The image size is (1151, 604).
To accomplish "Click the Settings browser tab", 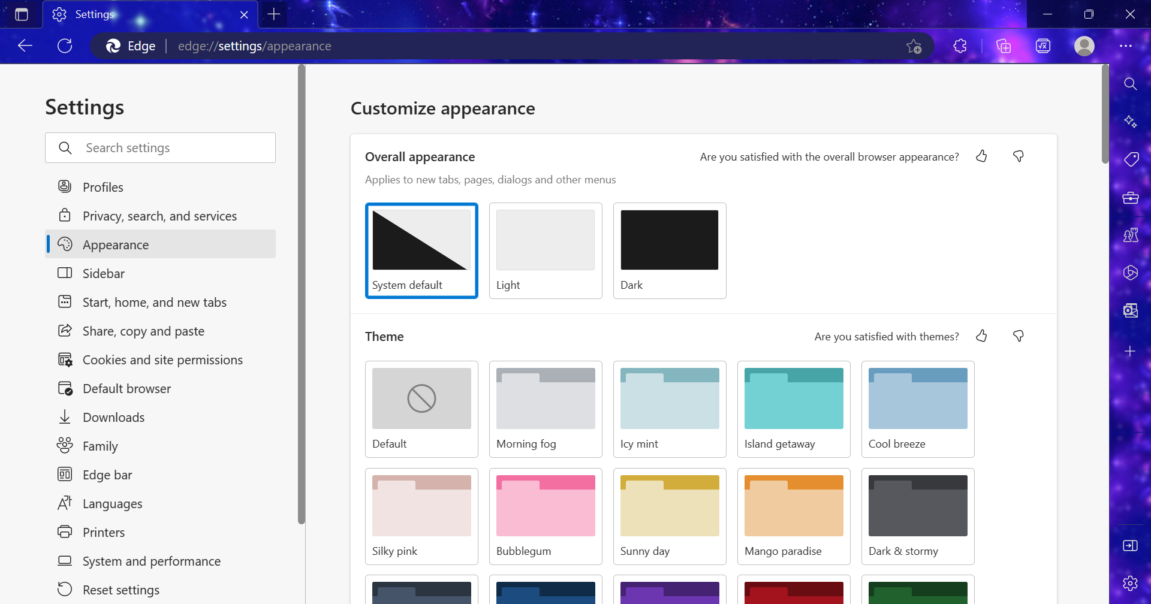I will pos(150,14).
